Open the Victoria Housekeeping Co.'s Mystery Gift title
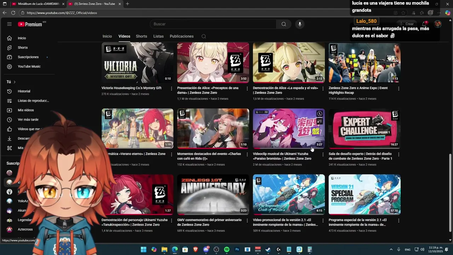The width and height of the screenshot is (453, 255). pyautogui.click(x=131, y=88)
